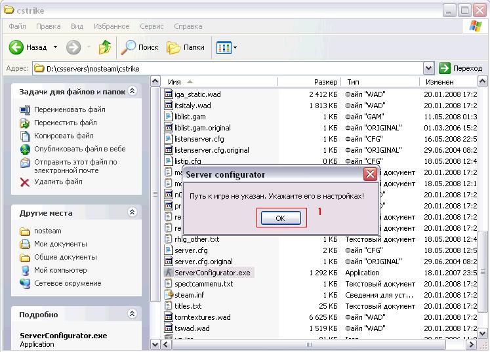Select the spectcammenu.txt file icon
Image resolution: width=490 pixels, height=352 pixels.
click(x=169, y=284)
